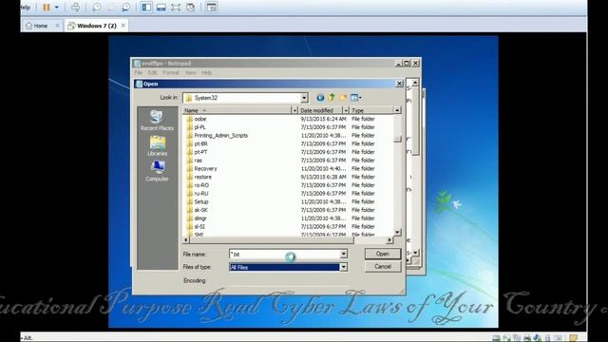Click file list scroll up arrow
Screen dimensions: 608x342
pyautogui.click(x=397, y=110)
